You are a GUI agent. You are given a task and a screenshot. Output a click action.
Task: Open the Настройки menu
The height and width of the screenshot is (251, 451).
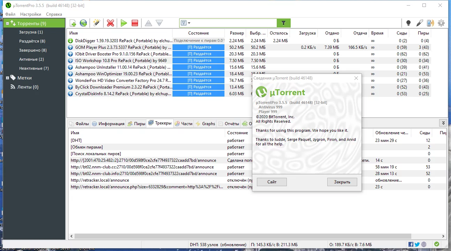point(31,14)
